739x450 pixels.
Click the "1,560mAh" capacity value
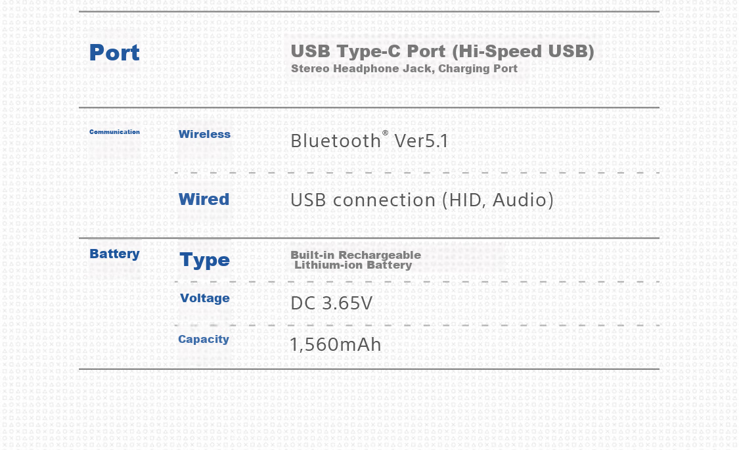coord(336,344)
